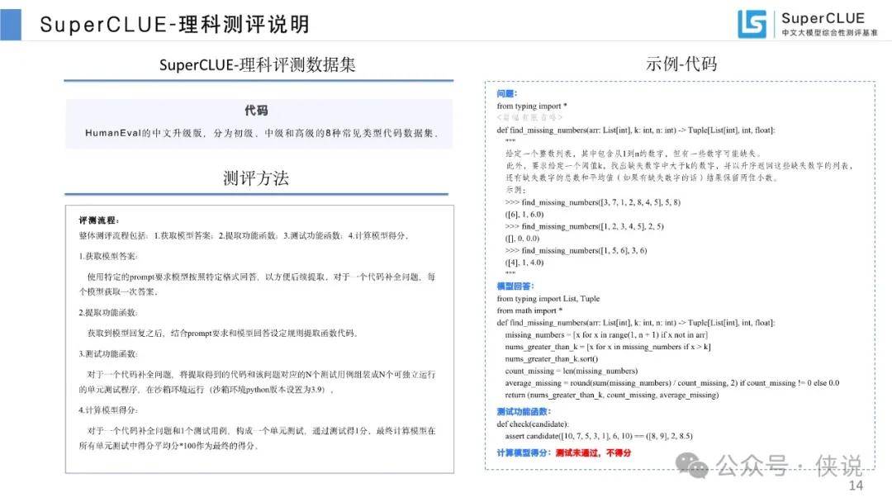Click the SuperCLUE logo icon
The height and width of the screenshot is (502, 892).
pyautogui.click(x=752, y=24)
